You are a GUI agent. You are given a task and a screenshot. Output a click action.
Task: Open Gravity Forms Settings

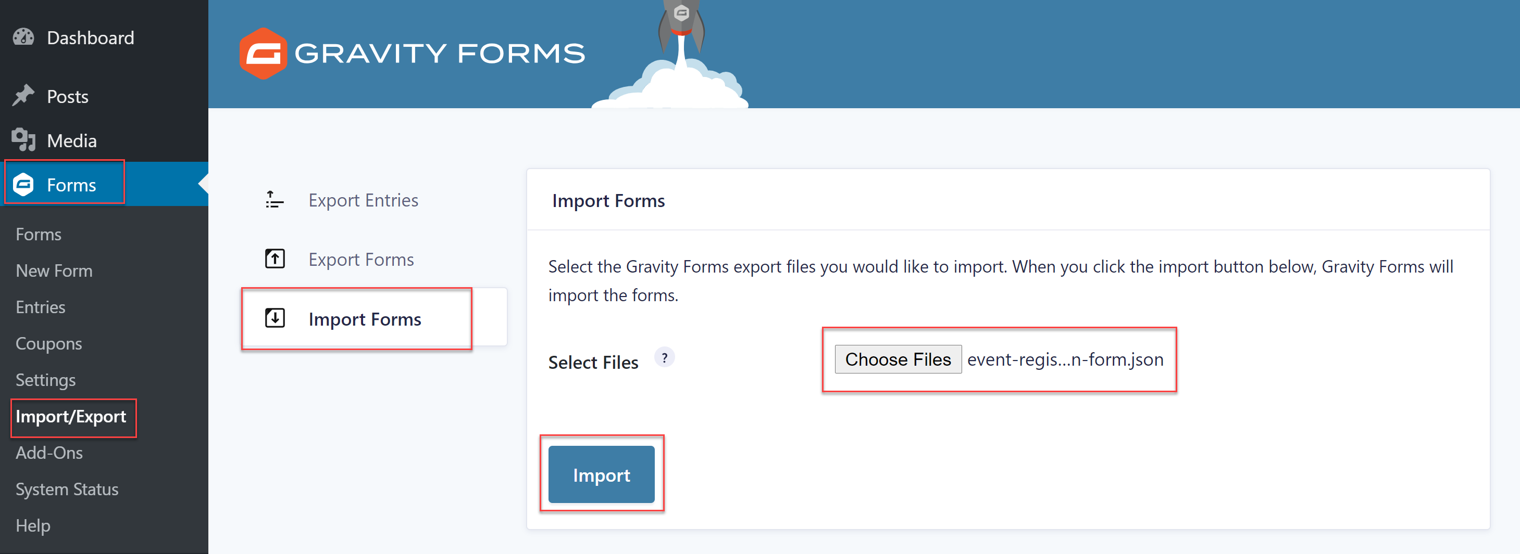click(x=45, y=380)
